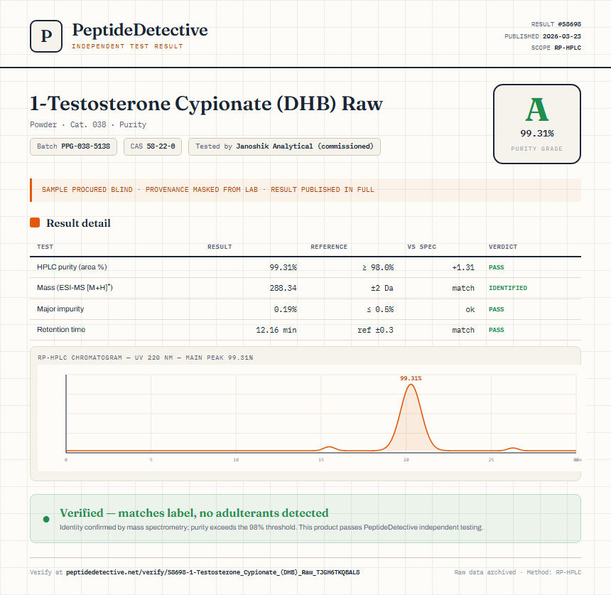This screenshot has height=595, width=611.
Task: Click the ref ±0.3 reference value
Action: [x=376, y=330]
